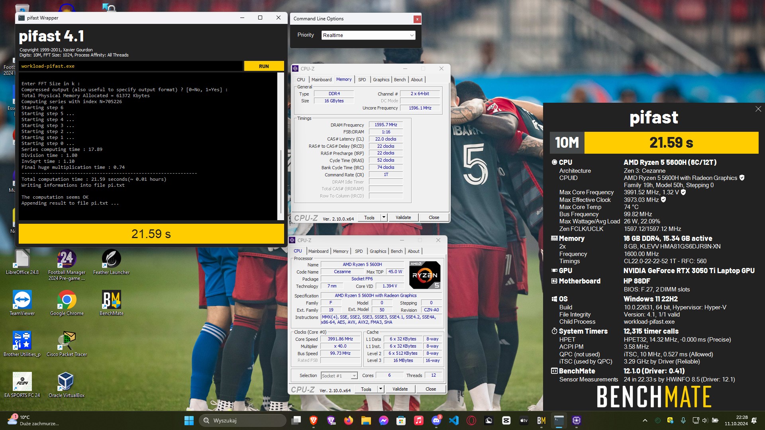
Task: Open the Priority dropdown set to Realtime
Action: coord(368,35)
